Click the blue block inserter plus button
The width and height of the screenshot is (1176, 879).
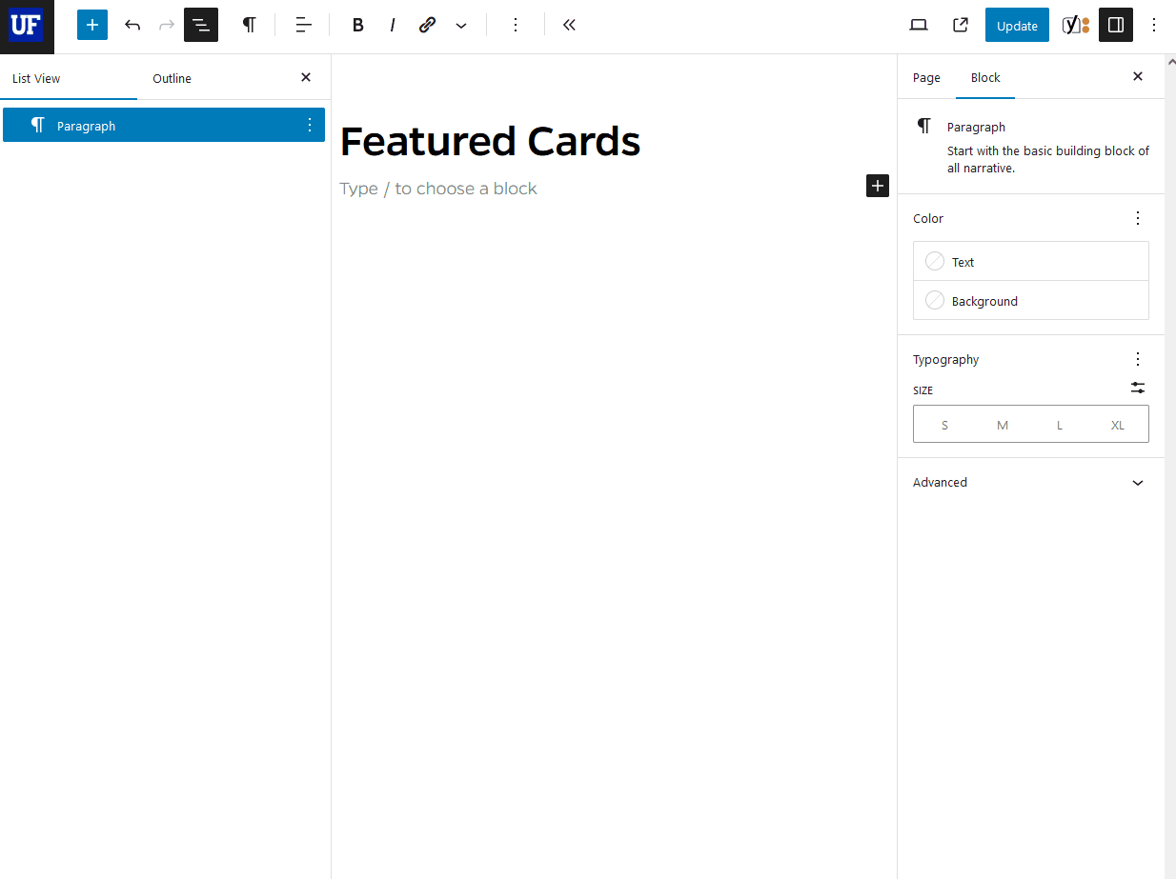click(92, 26)
